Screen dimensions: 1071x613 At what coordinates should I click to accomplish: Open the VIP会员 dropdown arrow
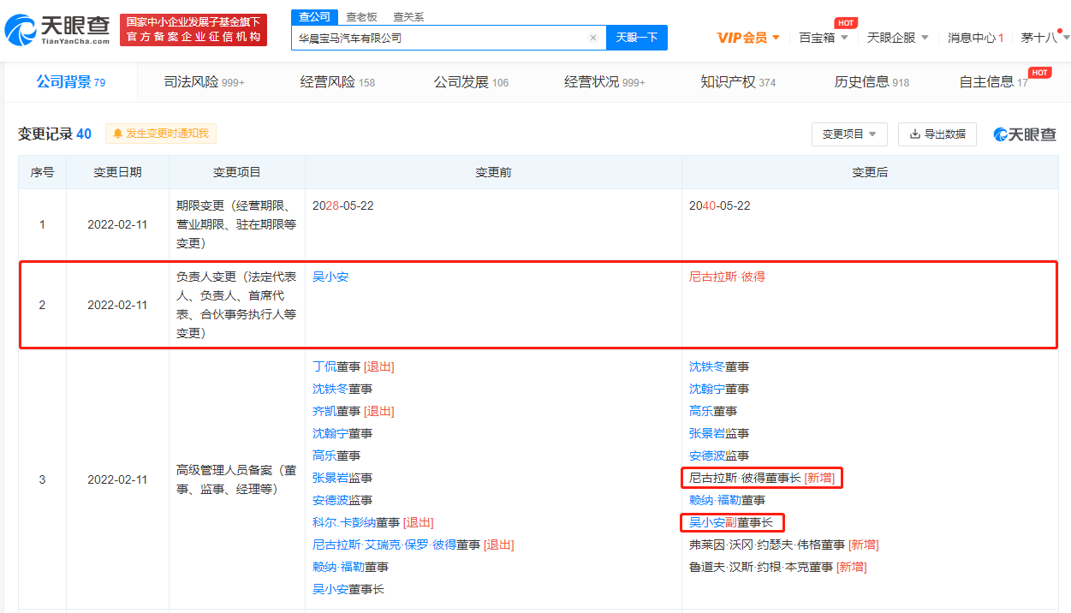point(776,38)
